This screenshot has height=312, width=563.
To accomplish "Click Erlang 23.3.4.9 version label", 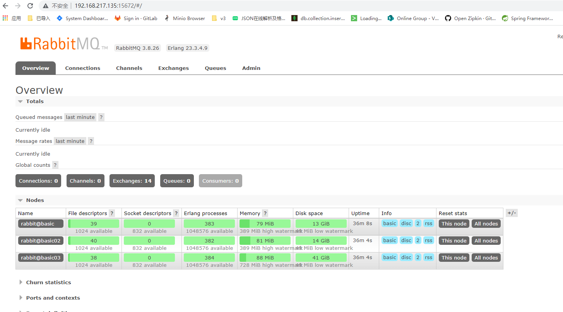I will click(x=187, y=48).
